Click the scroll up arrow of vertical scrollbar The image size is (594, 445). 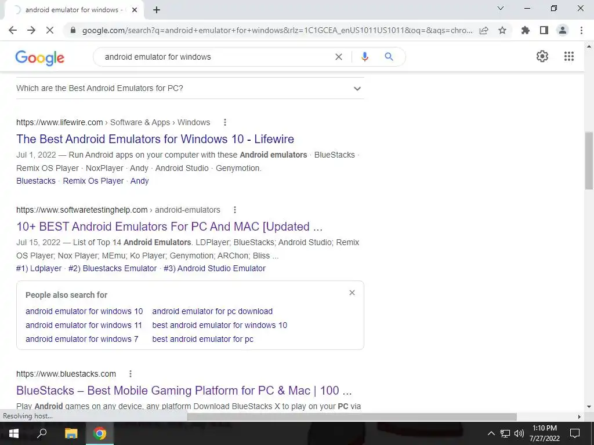click(x=589, y=46)
